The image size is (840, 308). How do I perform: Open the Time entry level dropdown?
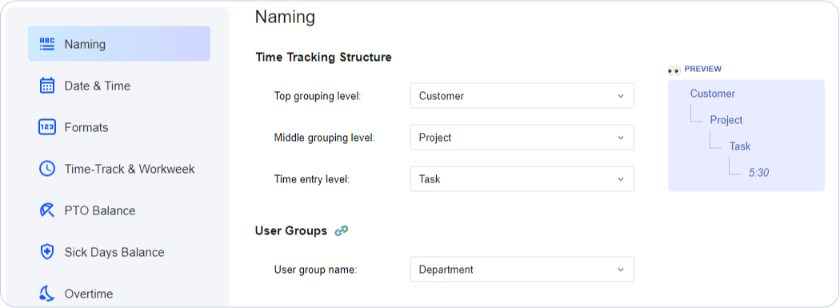(x=522, y=179)
